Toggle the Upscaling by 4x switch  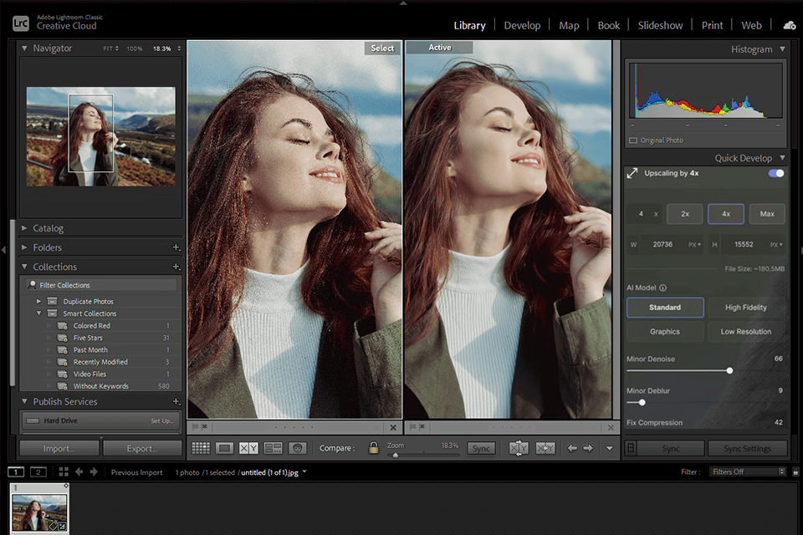point(776,173)
